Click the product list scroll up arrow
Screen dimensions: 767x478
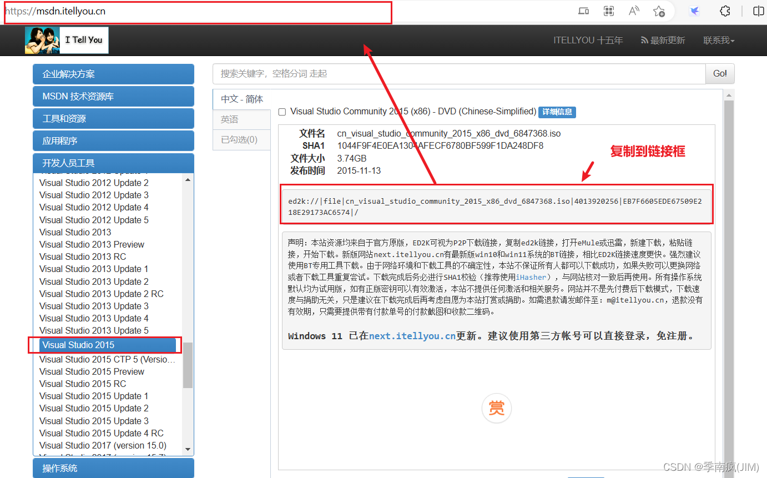pos(188,179)
